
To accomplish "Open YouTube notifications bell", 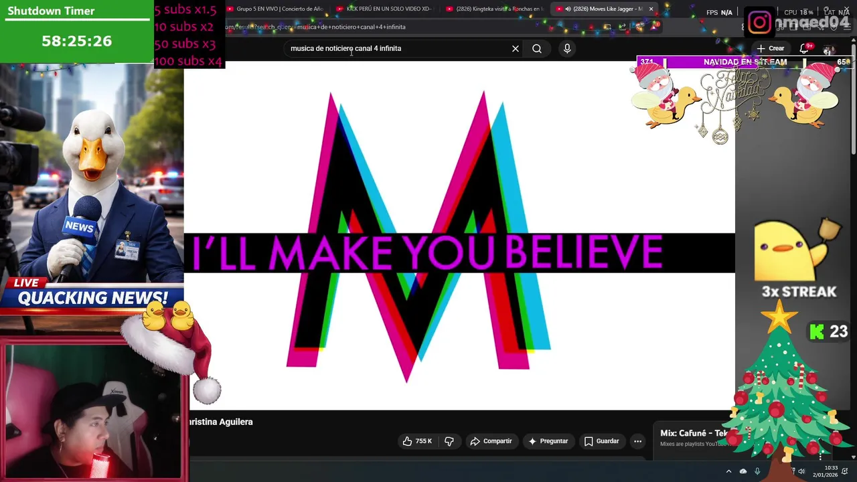I will point(803,49).
